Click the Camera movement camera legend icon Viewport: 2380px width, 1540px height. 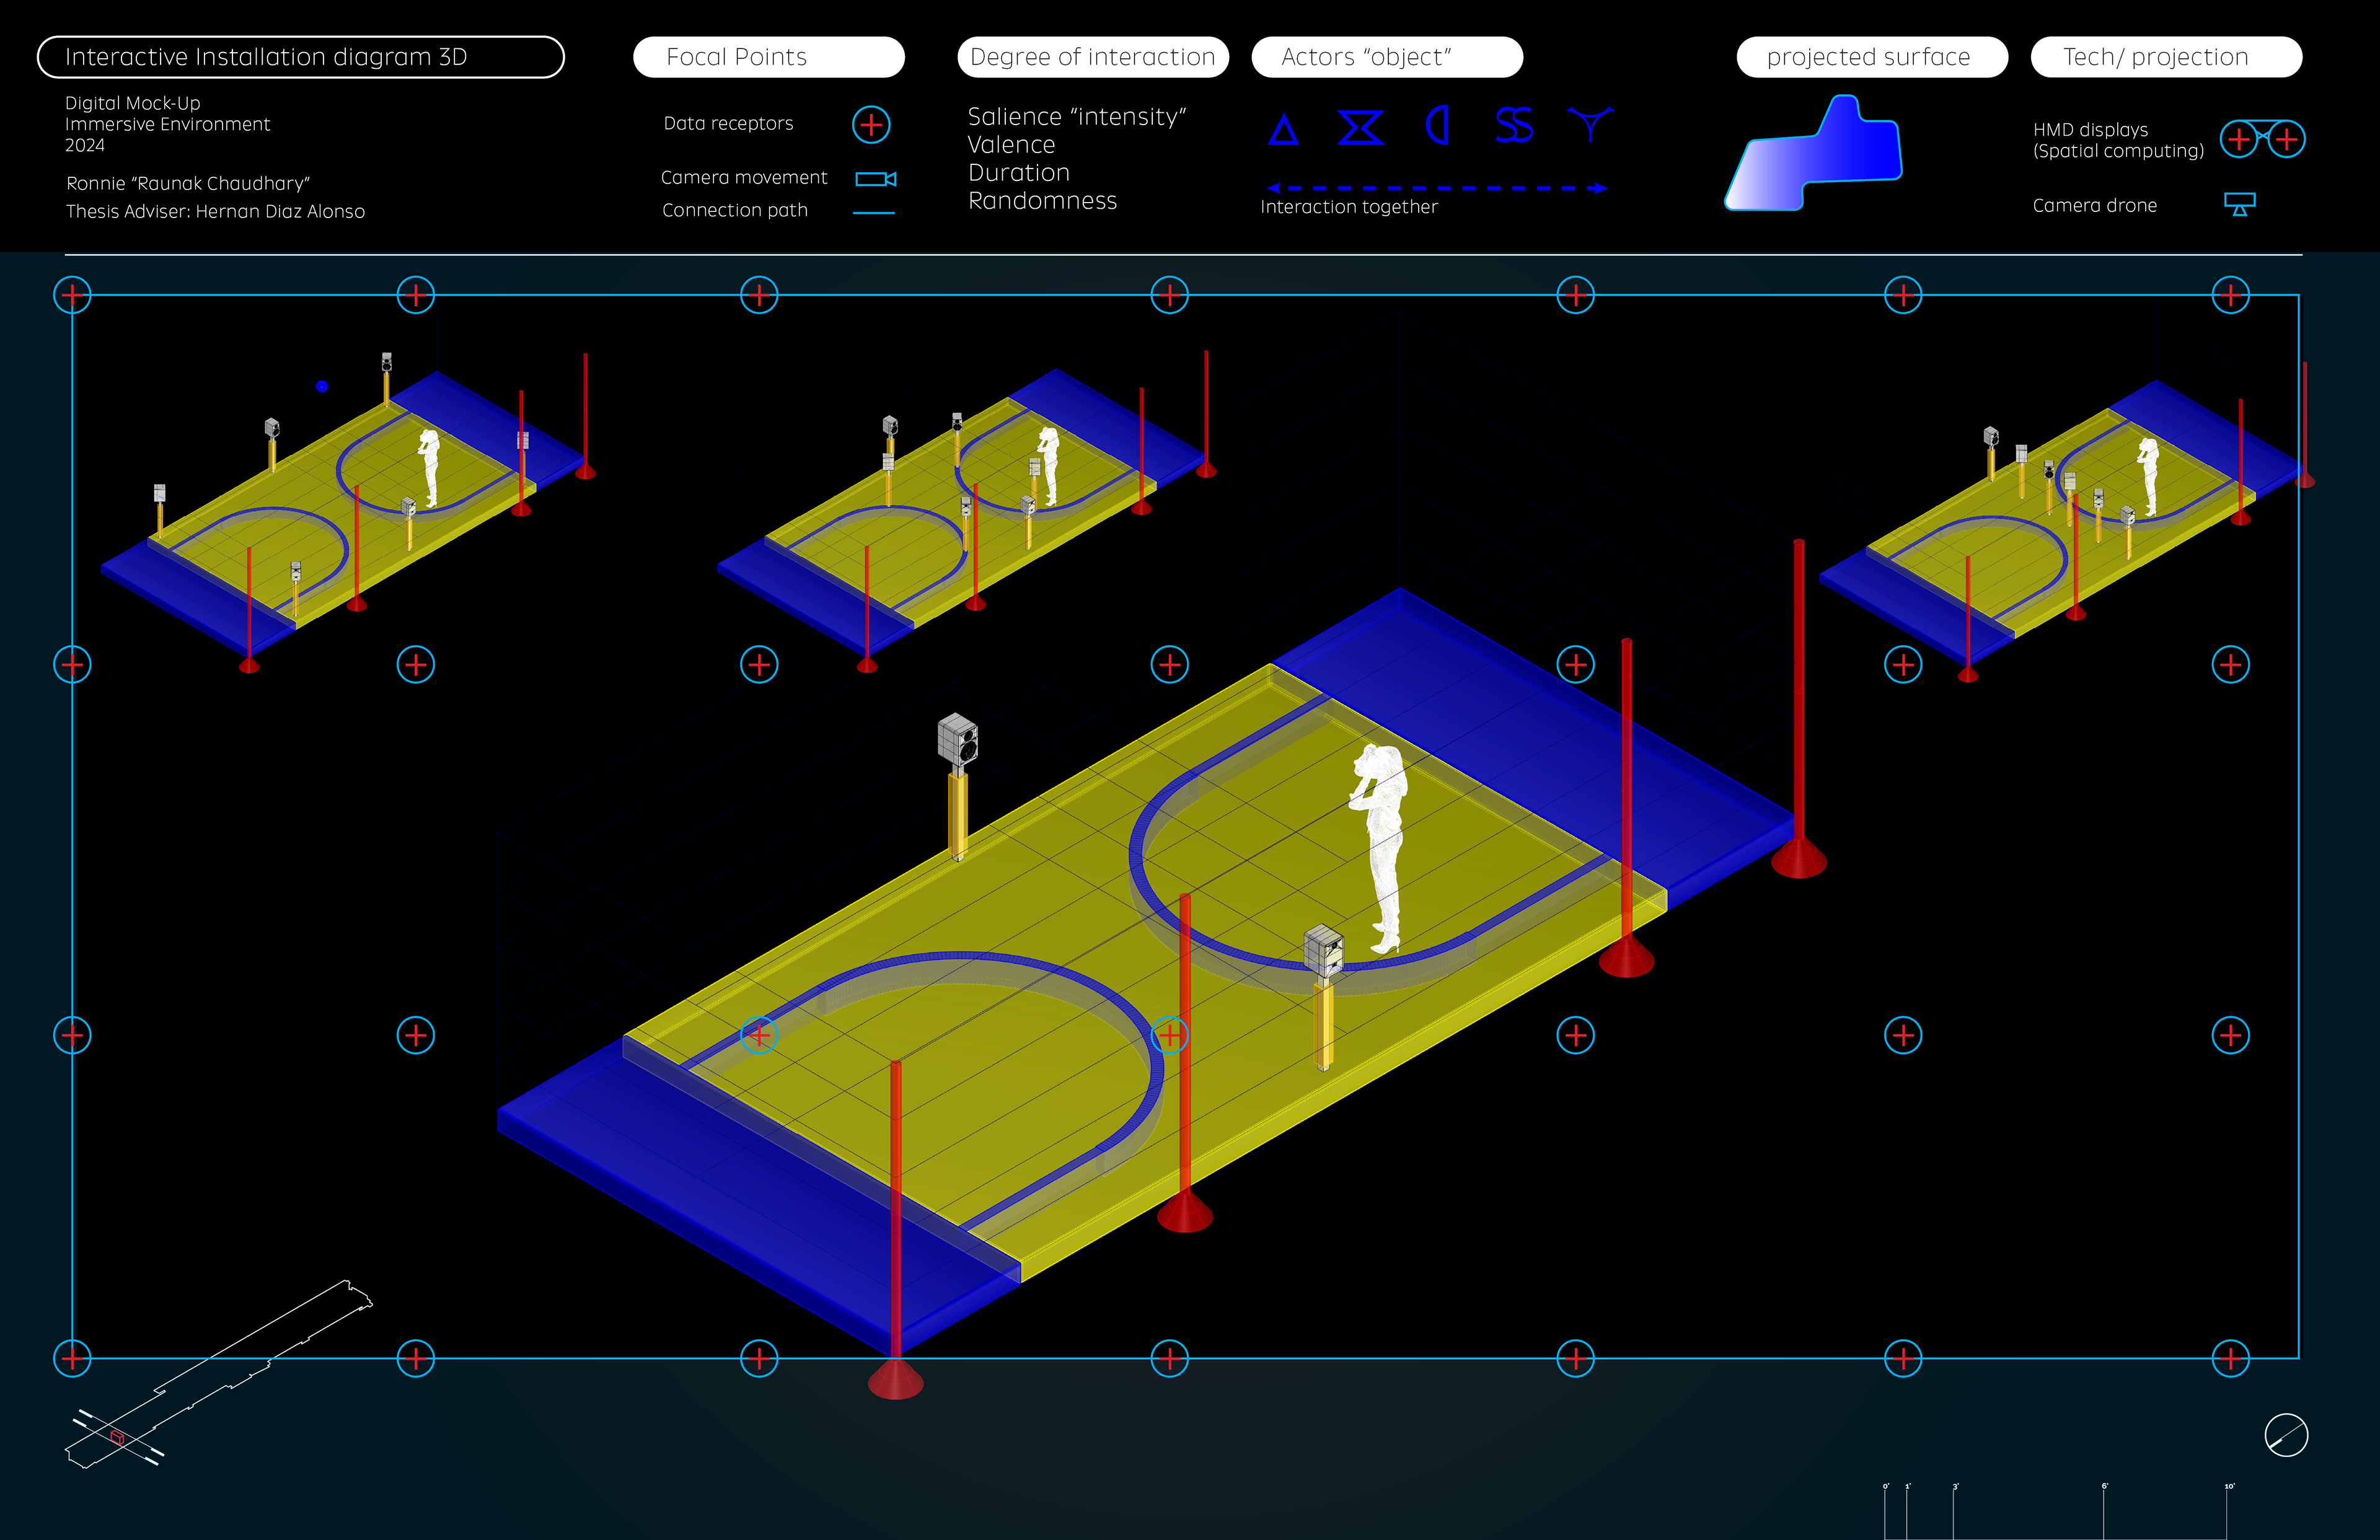[876, 179]
